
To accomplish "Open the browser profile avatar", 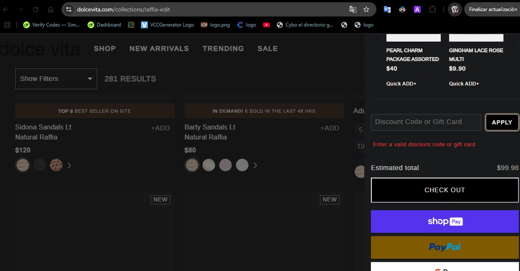I will (455, 9).
